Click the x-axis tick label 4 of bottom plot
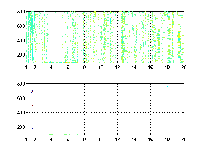The width and height of the screenshot is (203, 152). click(51, 139)
